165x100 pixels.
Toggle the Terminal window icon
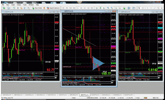[x=25, y=8]
